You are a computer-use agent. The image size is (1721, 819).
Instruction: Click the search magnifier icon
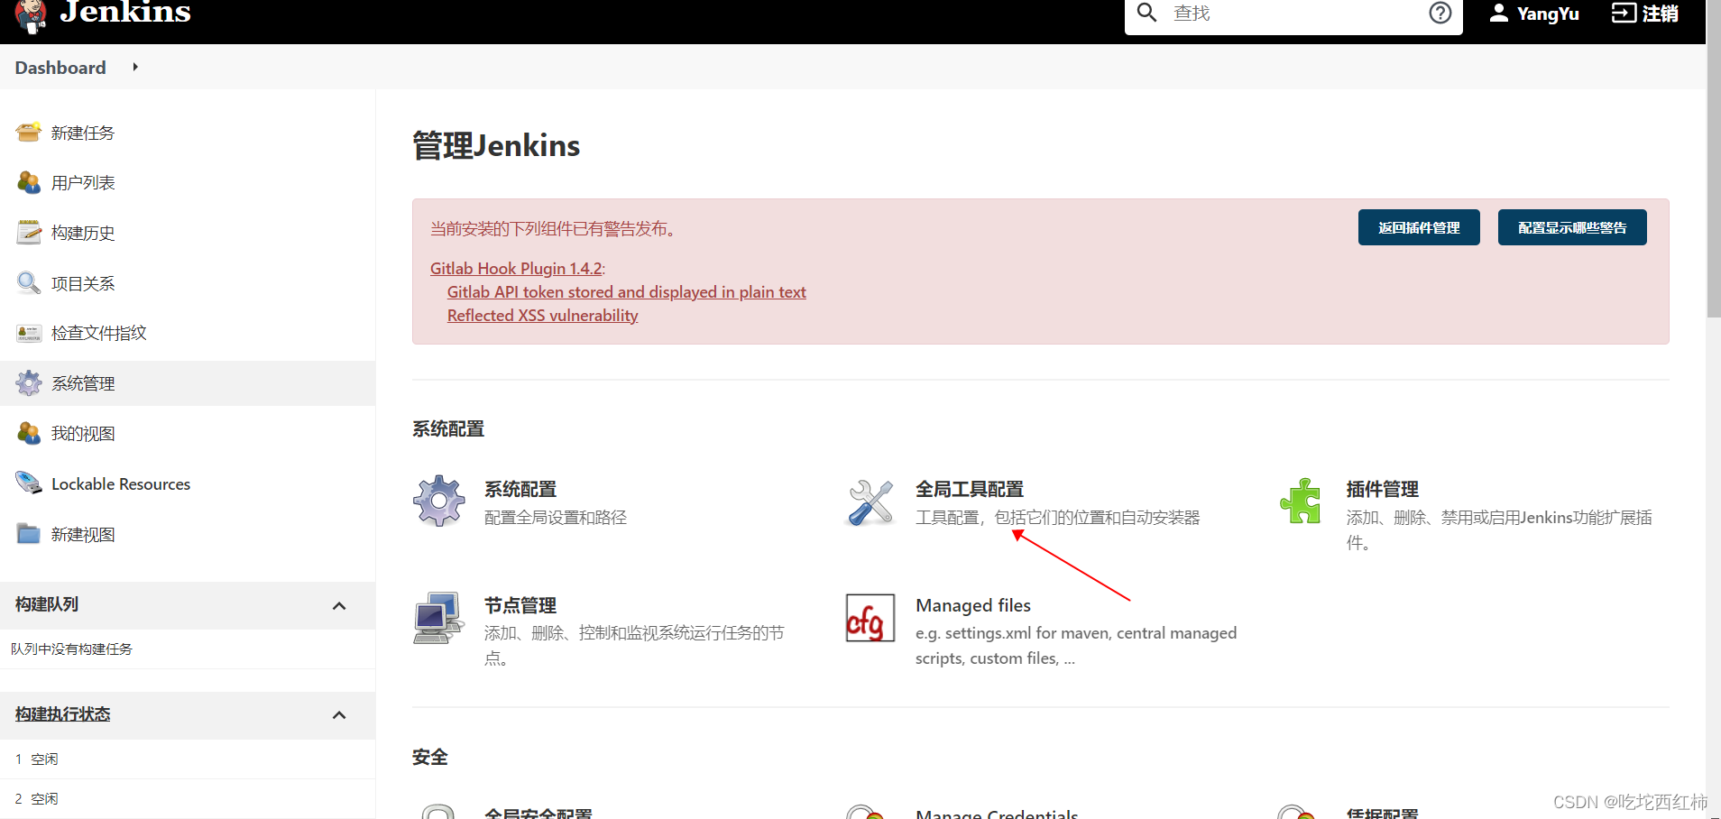coord(1146,13)
